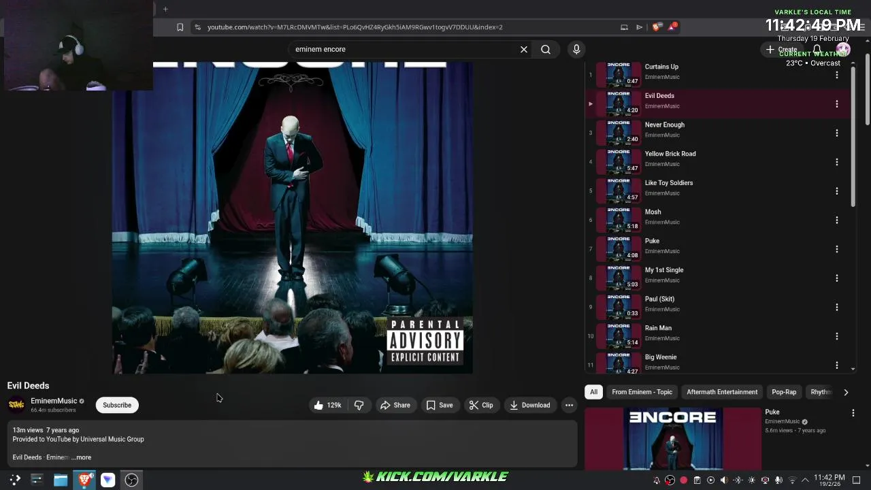Click the playlist panel scrollbar
Image resolution: width=871 pixels, height=490 pixels.
[x=853, y=136]
